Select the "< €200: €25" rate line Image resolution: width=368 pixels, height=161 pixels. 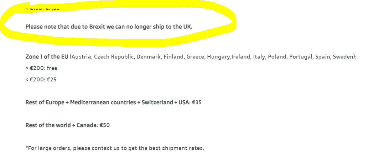click(41, 80)
